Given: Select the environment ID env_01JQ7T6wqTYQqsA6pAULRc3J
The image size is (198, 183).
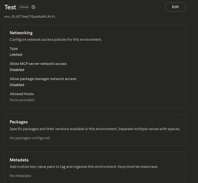Looking at the screenshot, I should pyautogui.click(x=30, y=17).
